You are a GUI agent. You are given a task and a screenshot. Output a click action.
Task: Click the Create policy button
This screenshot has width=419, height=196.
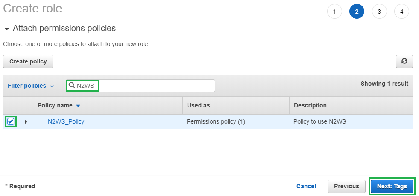(x=28, y=61)
